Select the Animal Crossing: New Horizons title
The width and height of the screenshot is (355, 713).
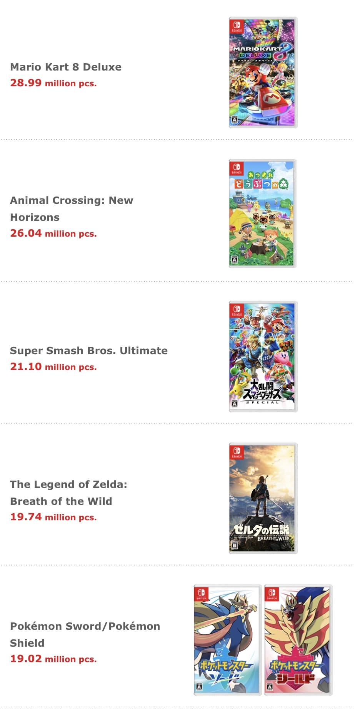(72, 209)
